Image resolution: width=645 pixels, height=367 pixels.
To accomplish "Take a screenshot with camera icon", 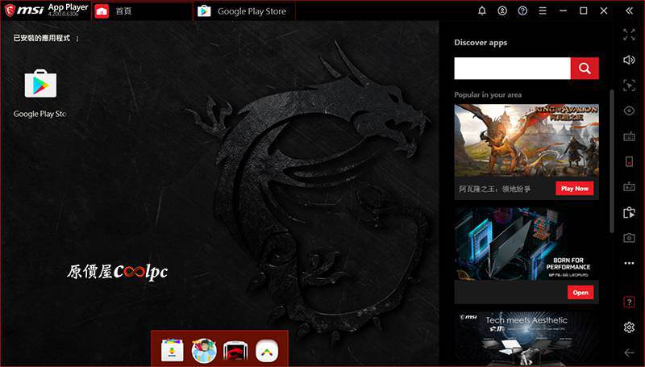I will pyautogui.click(x=629, y=238).
